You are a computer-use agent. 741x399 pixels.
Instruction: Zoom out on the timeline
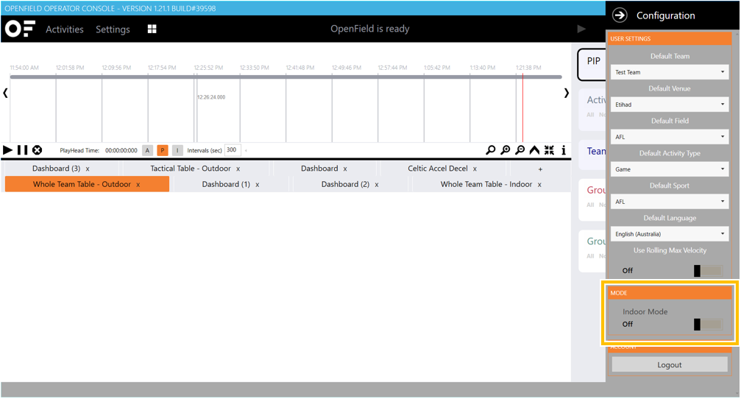[x=520, y=150]
